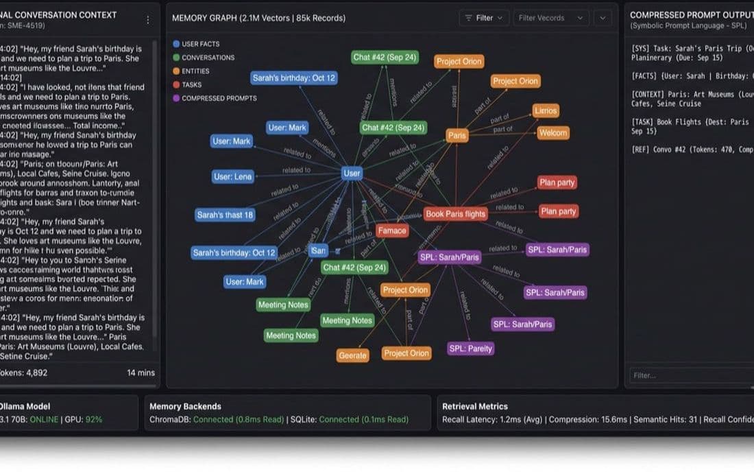Viewport: 754px width, 472px height.
Task: Click 'SQLite: Connected (0.1ms Read)' status
Action: coord(350,420)
